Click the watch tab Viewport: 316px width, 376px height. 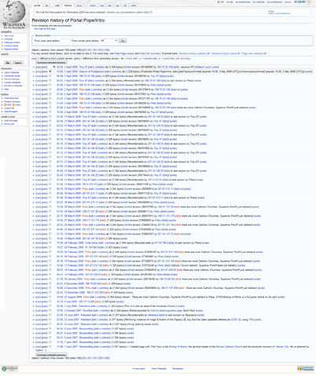pyautogui.click(x=93, y=5)
